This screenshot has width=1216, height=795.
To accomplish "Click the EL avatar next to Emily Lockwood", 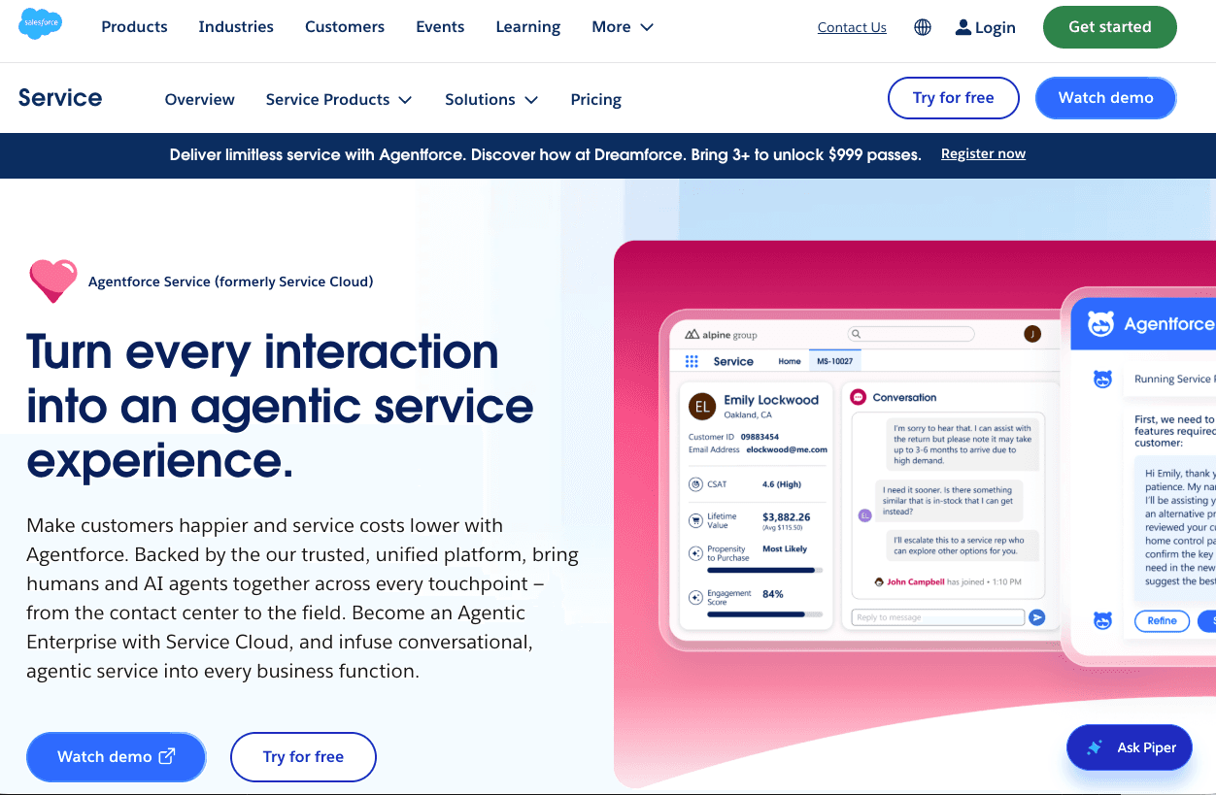I will 702,406.
